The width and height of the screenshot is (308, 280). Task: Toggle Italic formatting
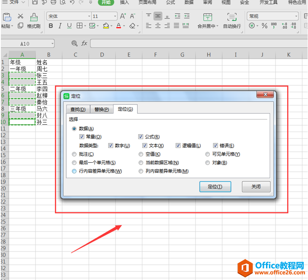click(60, 25)
